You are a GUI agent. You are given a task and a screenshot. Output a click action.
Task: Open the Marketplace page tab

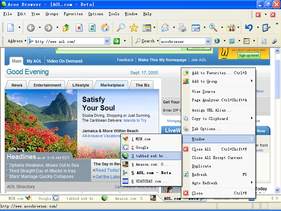[112, 85]
